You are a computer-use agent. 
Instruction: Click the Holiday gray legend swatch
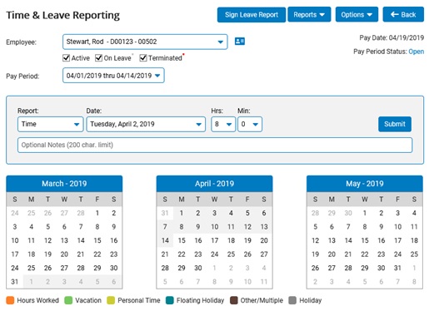pyautogui.click(x=292, y=300)
